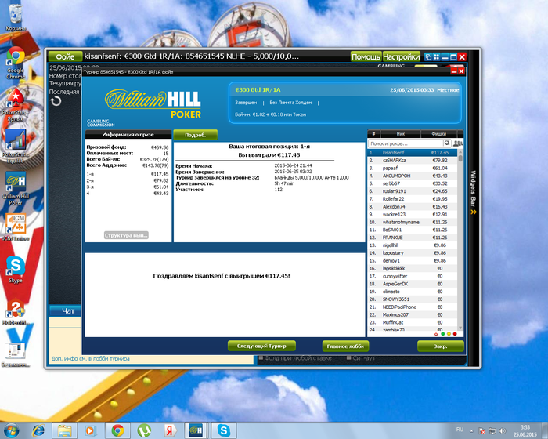Click the player list scrollbar down arrow
Image resolution: width=548 pixels, height=439 pixels.
click(x=460, y=328)
